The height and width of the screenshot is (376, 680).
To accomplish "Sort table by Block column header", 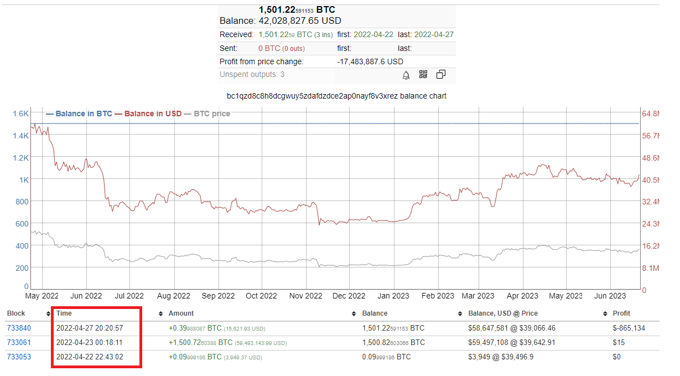I will click(16, 313).
